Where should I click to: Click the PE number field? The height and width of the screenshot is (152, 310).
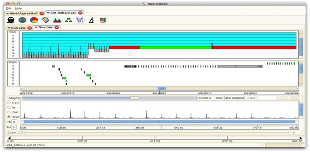[14, 122]
